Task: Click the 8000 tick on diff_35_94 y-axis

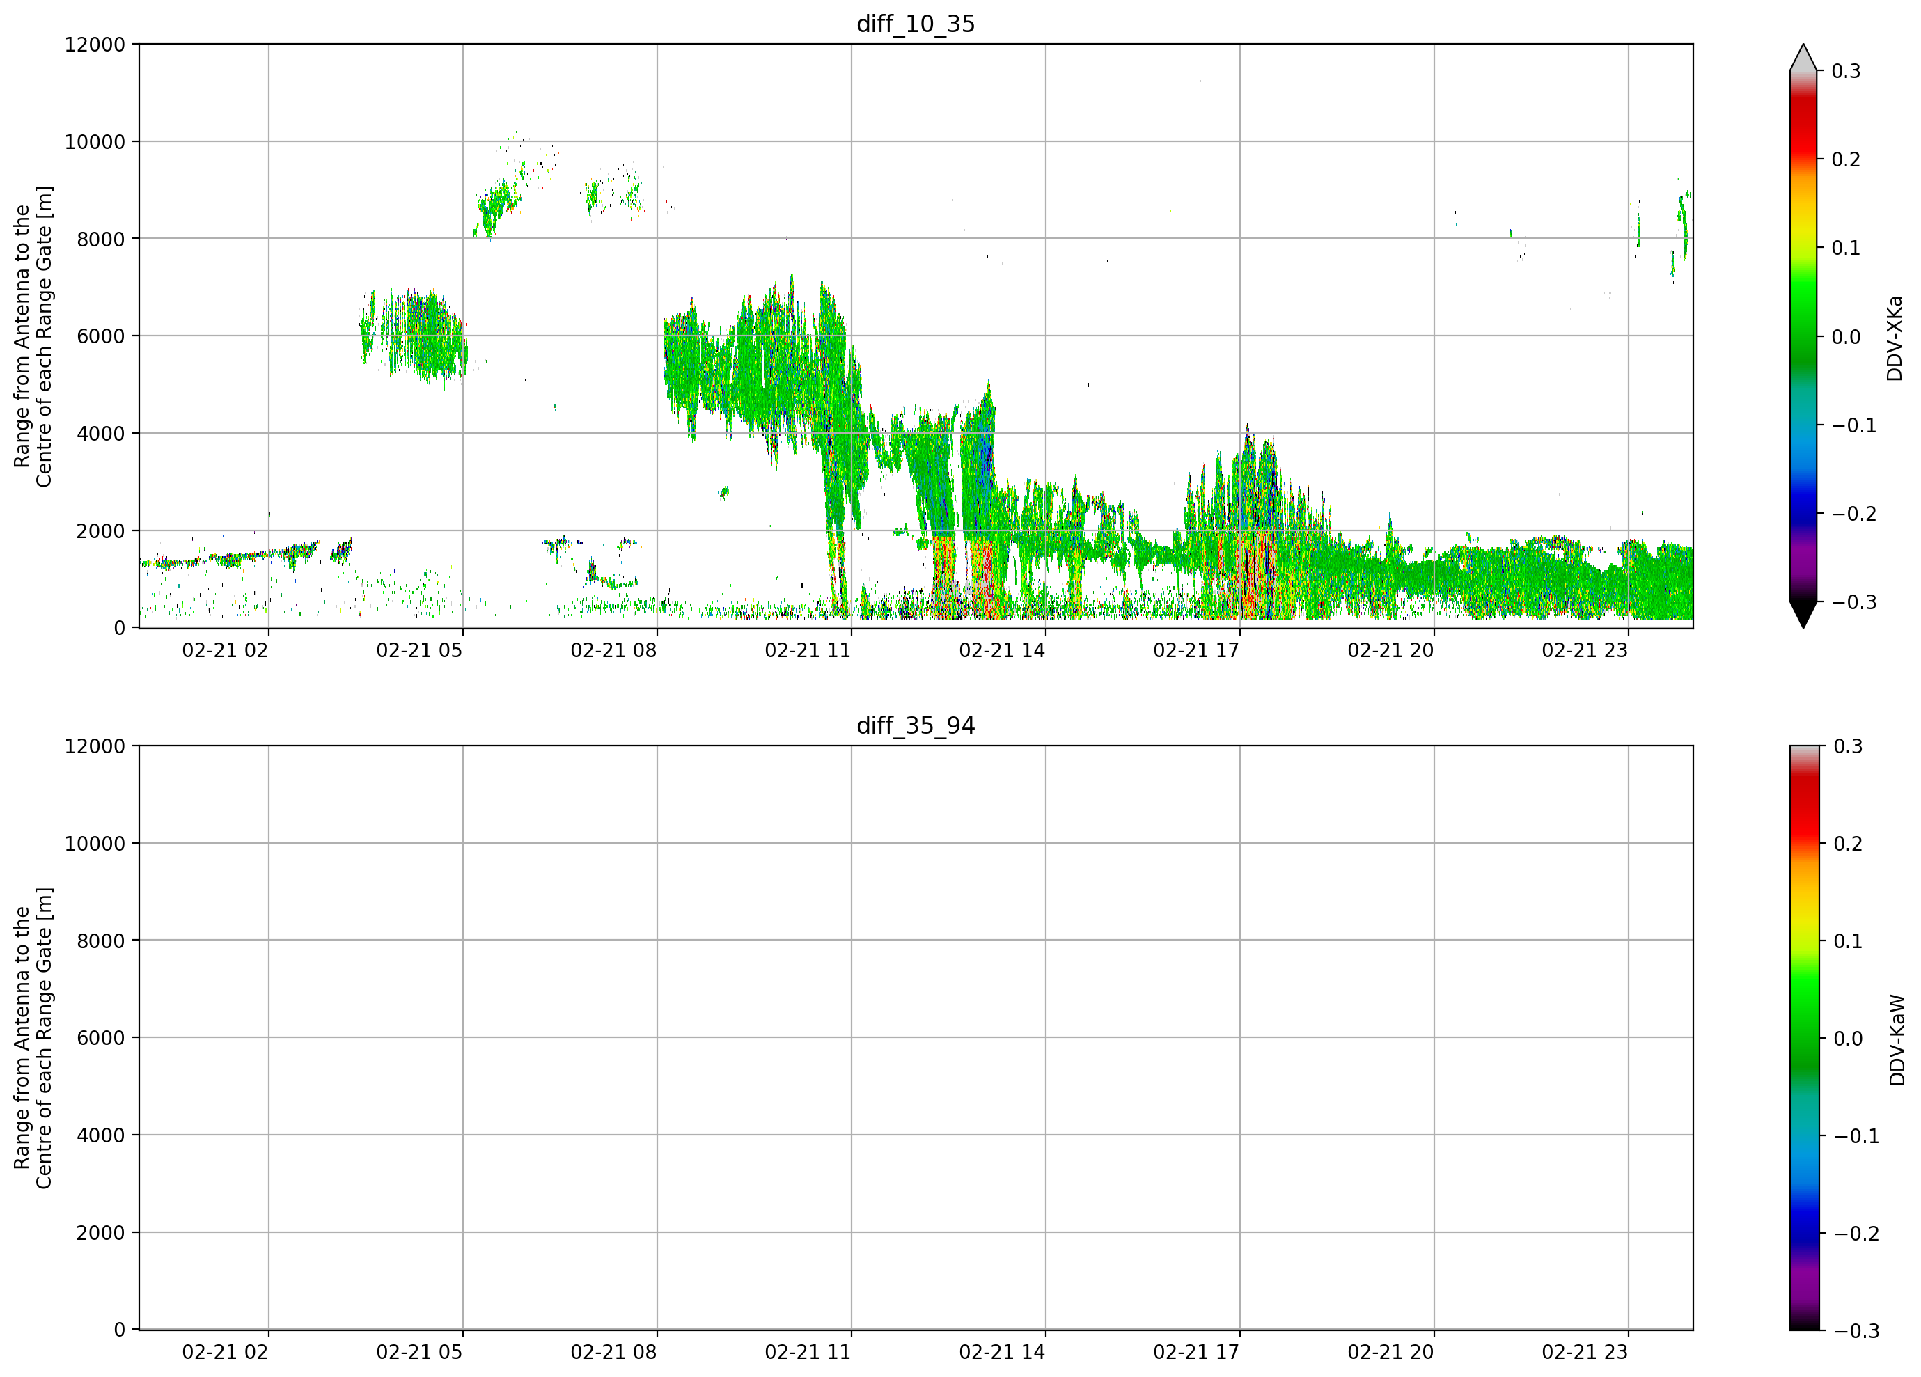Action: (x=101, y=941)
